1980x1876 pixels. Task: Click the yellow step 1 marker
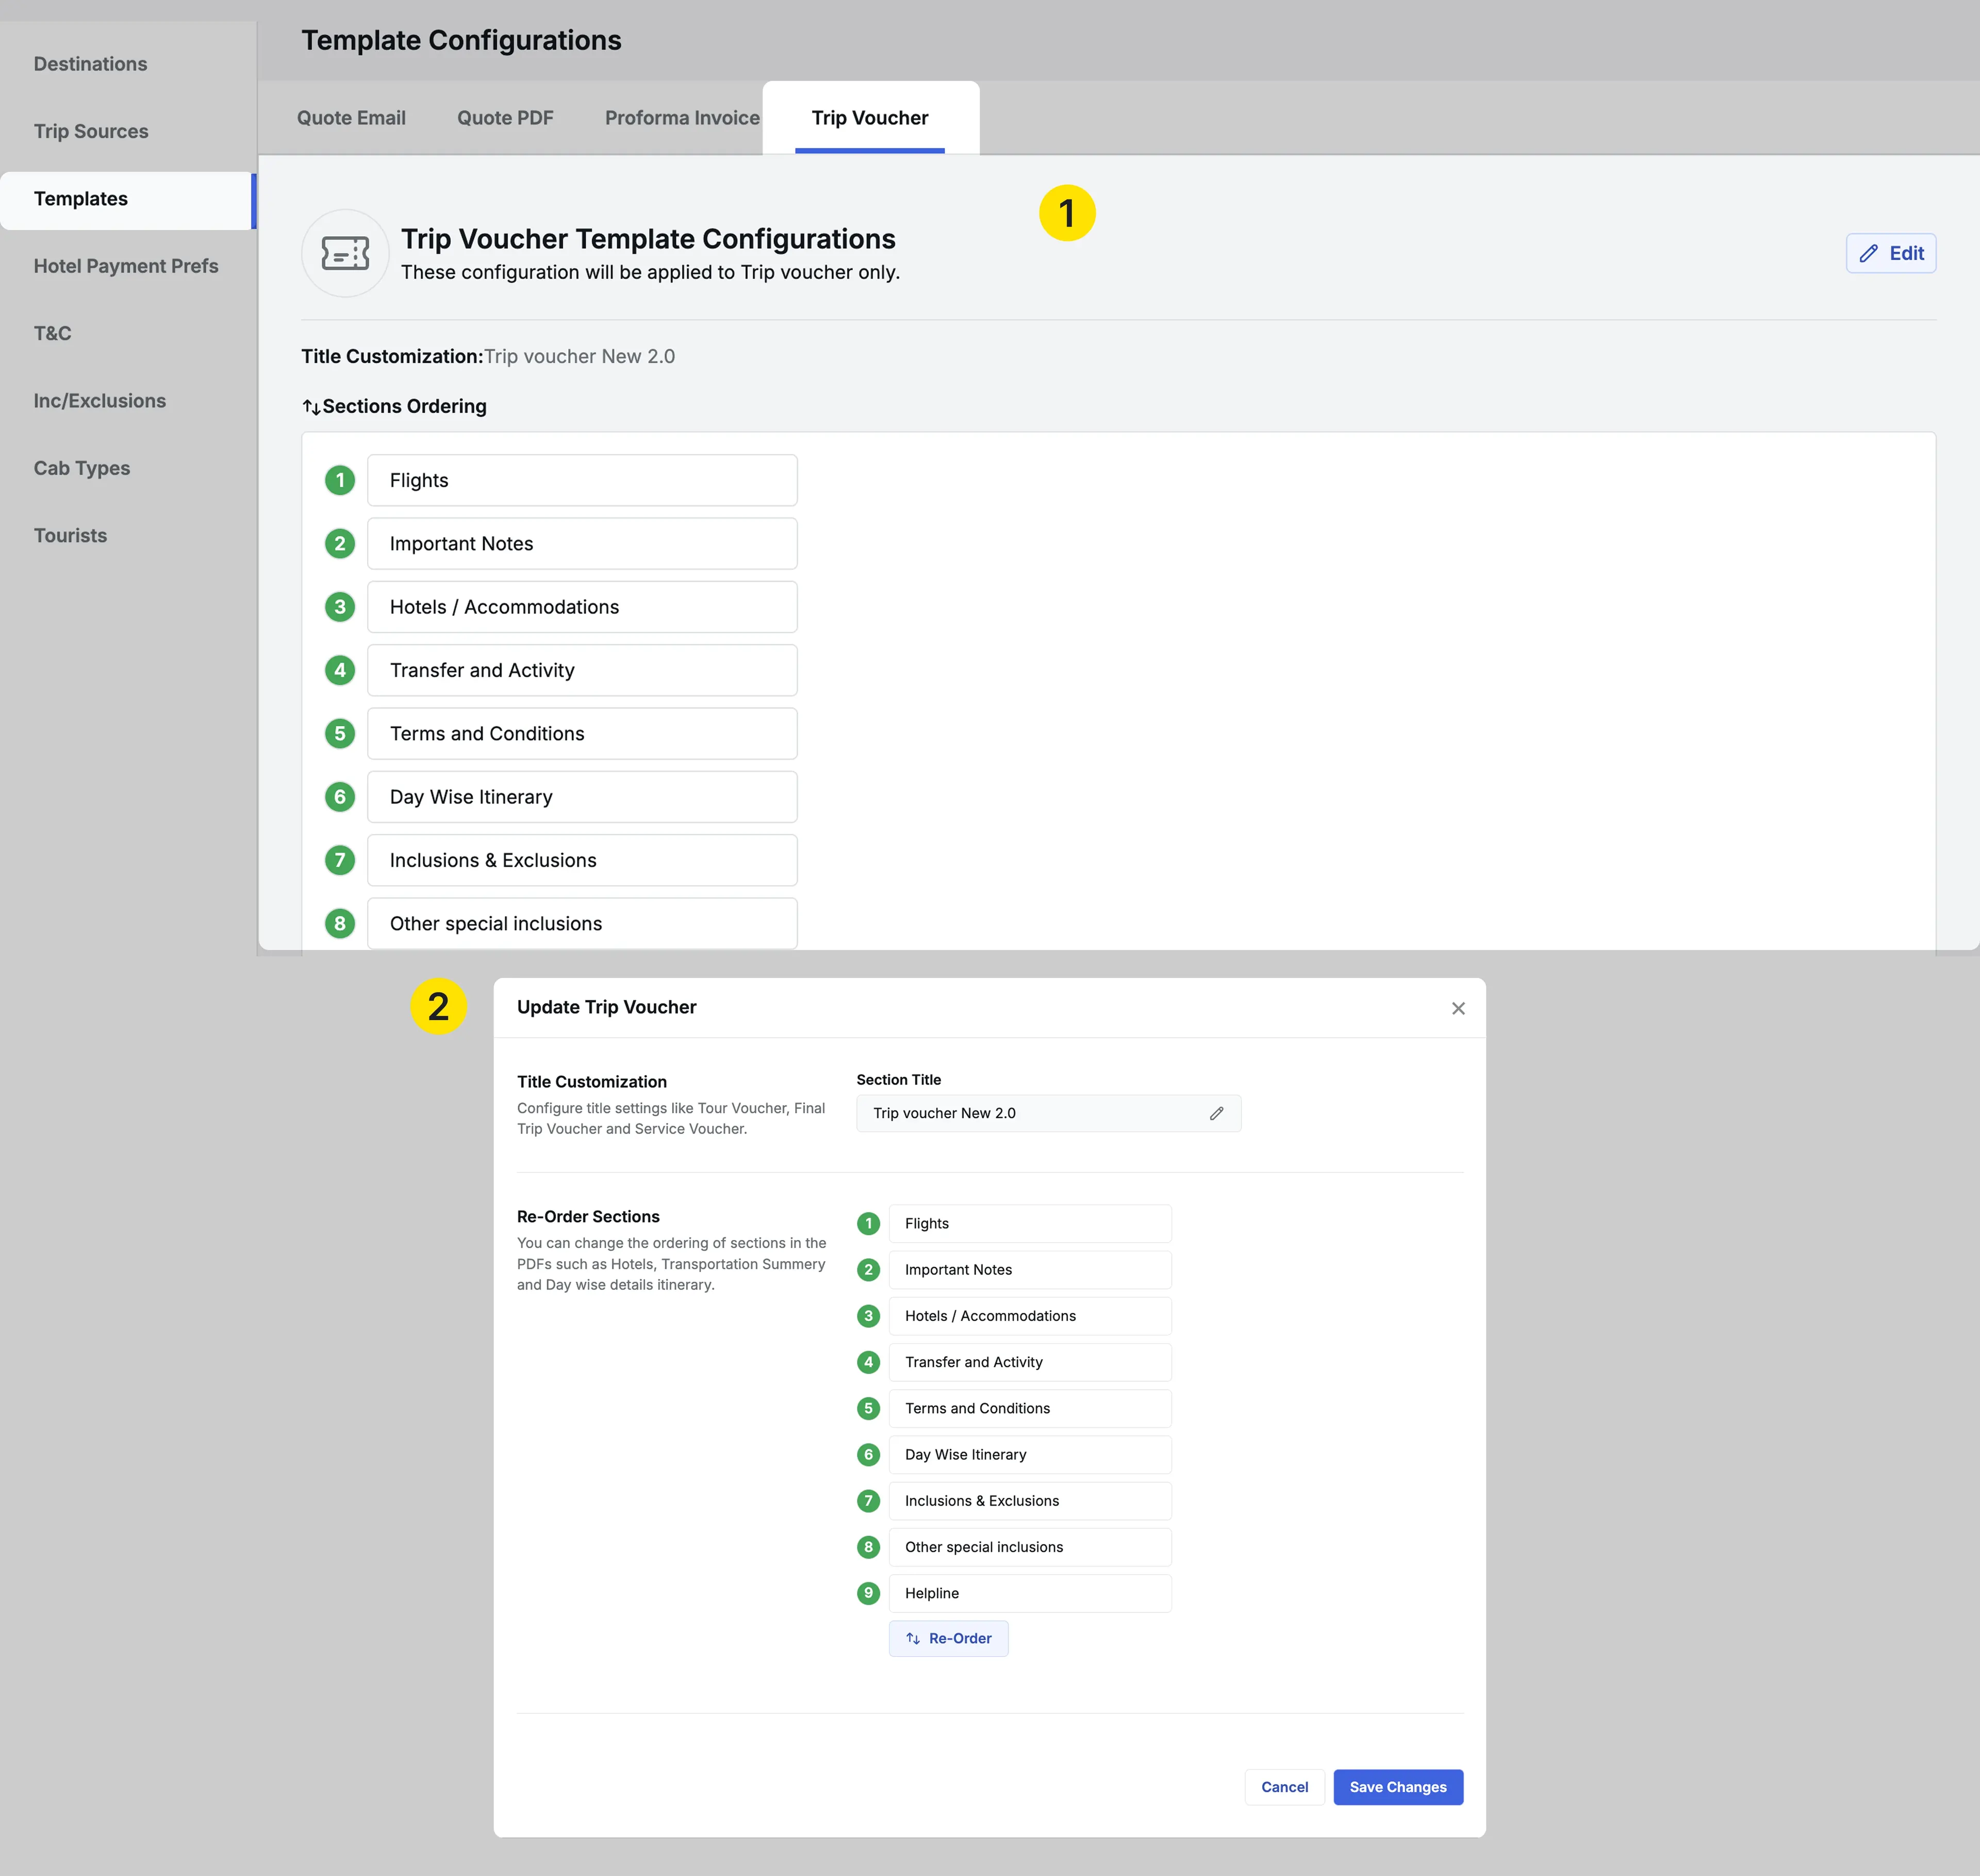[x=1066, y=213]
